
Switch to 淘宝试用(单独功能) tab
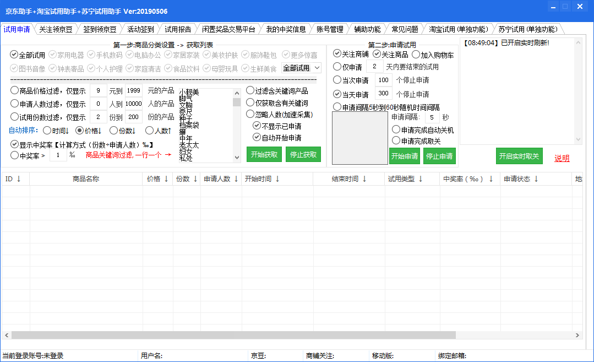(x=459, y=29)
